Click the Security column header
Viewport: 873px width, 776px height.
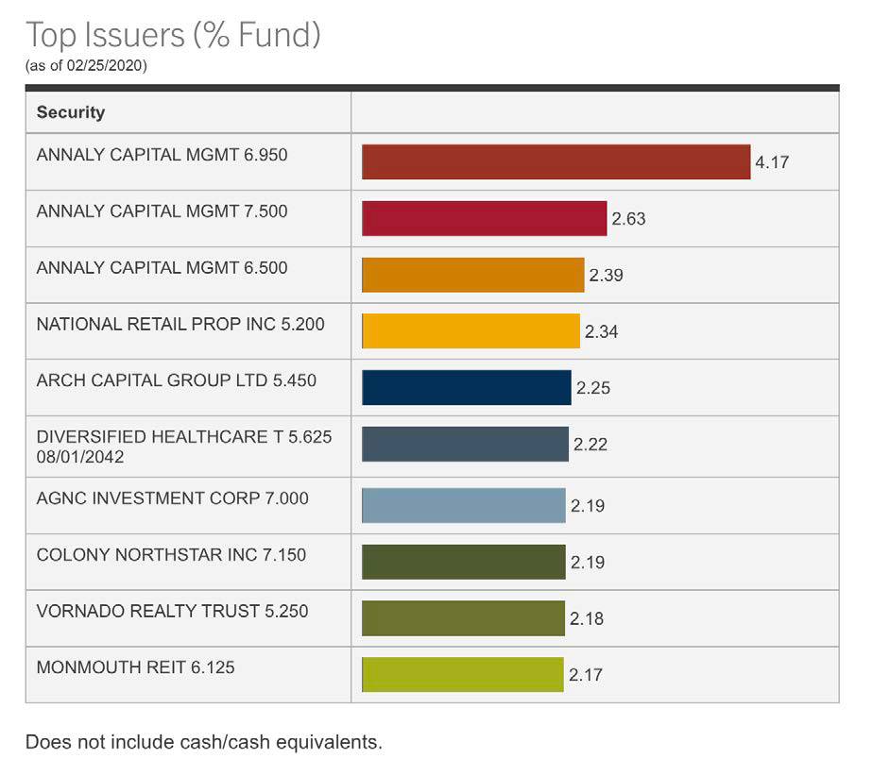click(71, 112)
